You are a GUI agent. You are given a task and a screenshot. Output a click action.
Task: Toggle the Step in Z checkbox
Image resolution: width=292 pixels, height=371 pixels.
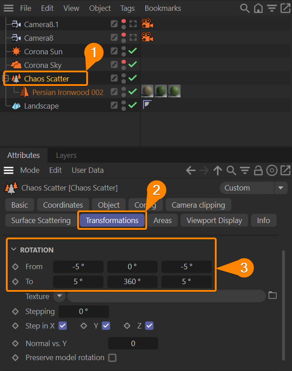pyautogui.click(x=149, y=326)
